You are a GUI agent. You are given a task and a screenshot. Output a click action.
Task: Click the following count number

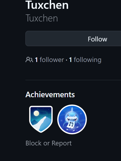(70, 60)
